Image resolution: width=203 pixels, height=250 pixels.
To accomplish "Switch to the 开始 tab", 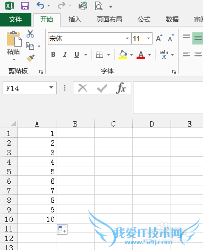I will point(47,20).
